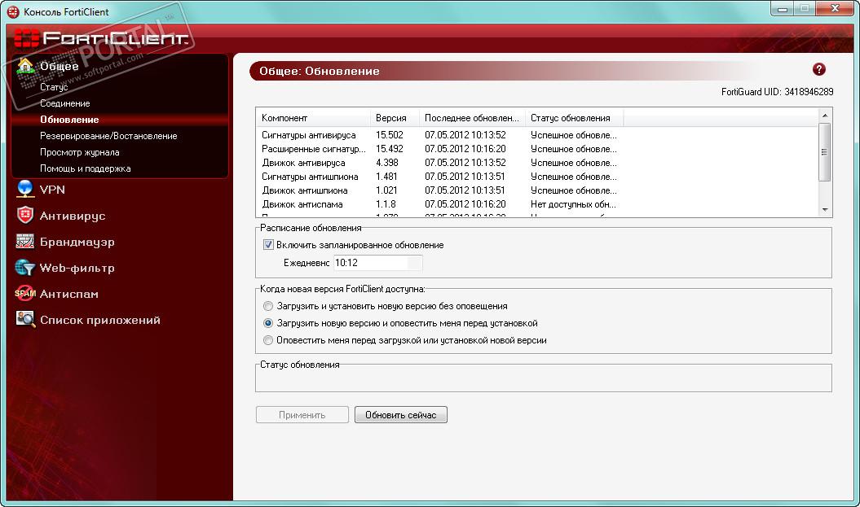
Task: Click version value 4.398
Action: click(387, 163)
